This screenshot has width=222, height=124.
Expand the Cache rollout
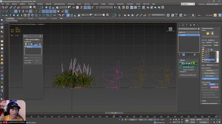click(x=204, y=101)
